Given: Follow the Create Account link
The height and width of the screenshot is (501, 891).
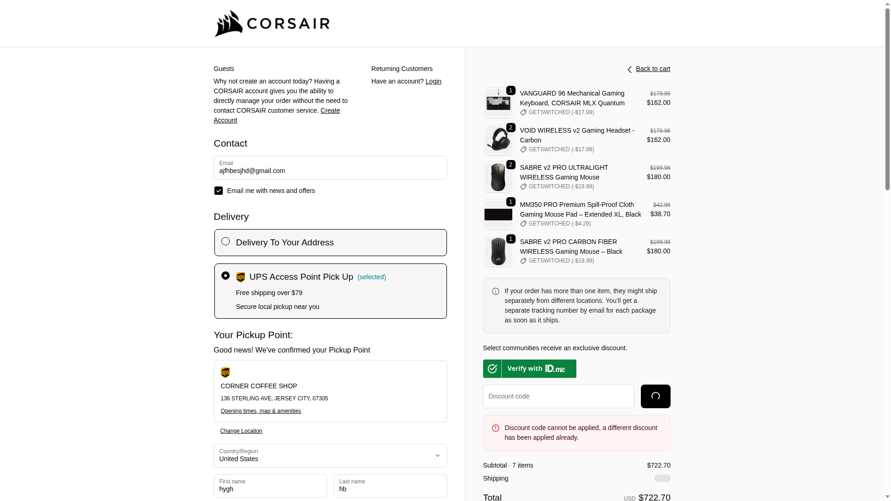Looking at the screenshot, I should tap(330, 110).
